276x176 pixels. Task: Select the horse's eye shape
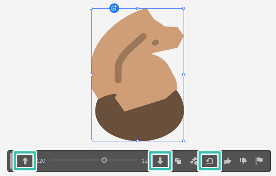(155, 42)
